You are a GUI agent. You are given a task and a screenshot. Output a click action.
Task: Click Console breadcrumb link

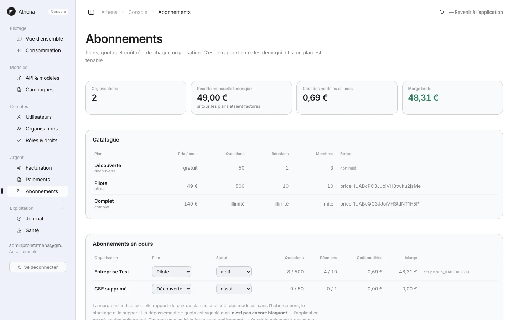[138, 12]
